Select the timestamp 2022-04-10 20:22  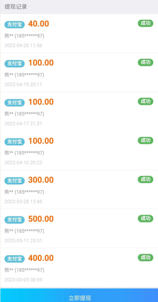click(23, 163)
